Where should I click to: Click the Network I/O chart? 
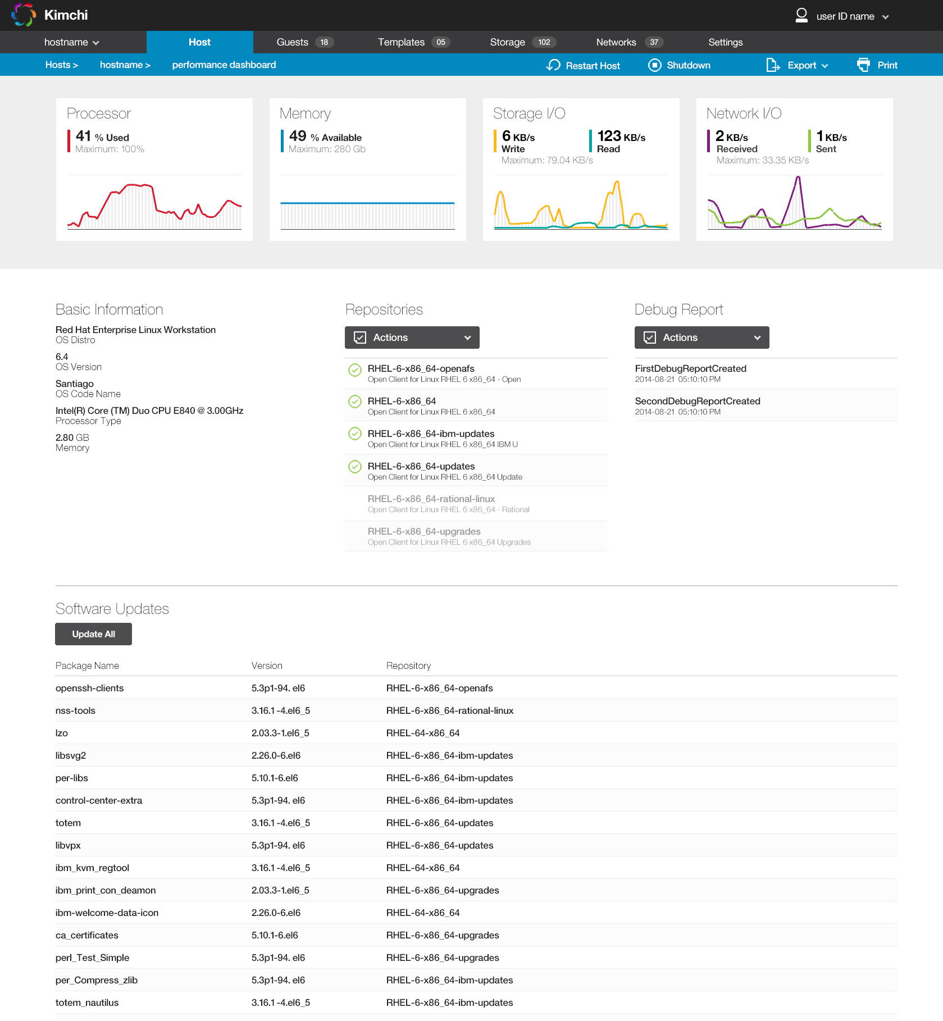coord(795,203)
